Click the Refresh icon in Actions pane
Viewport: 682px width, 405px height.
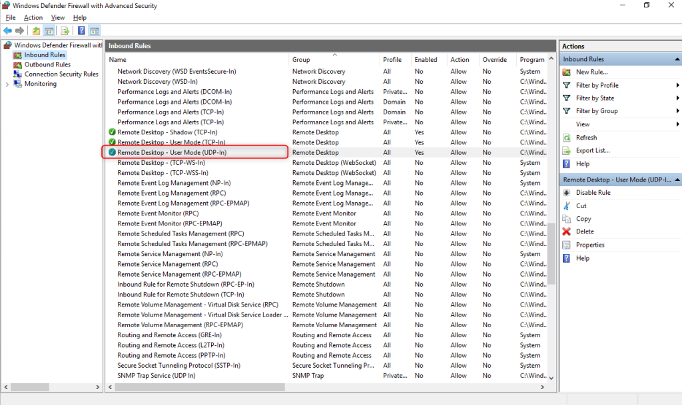(567, 138)
